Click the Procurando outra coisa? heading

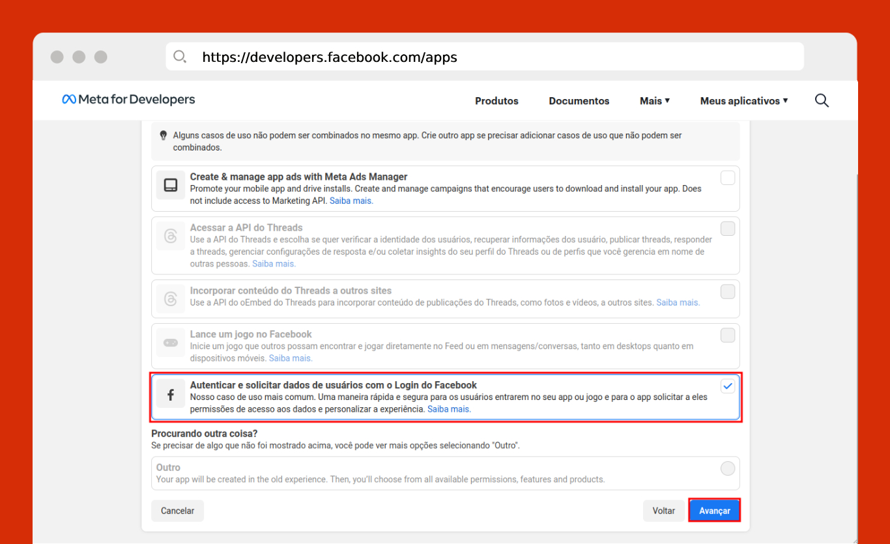coord(205,433)
